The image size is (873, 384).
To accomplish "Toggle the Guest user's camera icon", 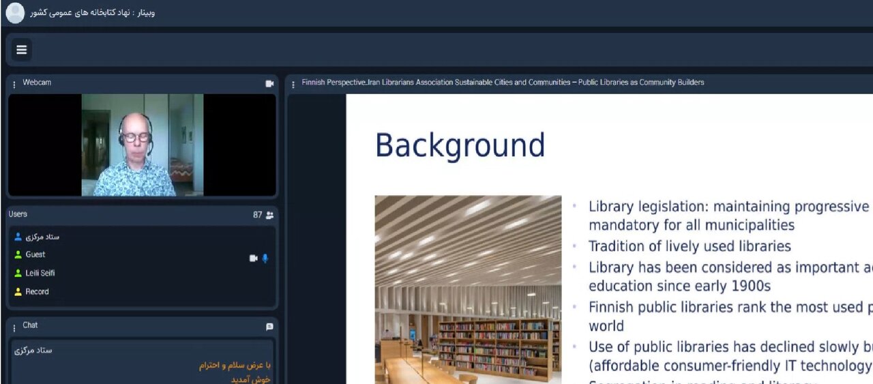I will coord(254,259).
